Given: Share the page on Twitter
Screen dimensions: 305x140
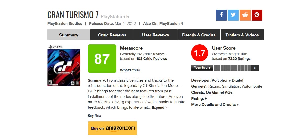Looking at the screenshot, I should point(233,15).
